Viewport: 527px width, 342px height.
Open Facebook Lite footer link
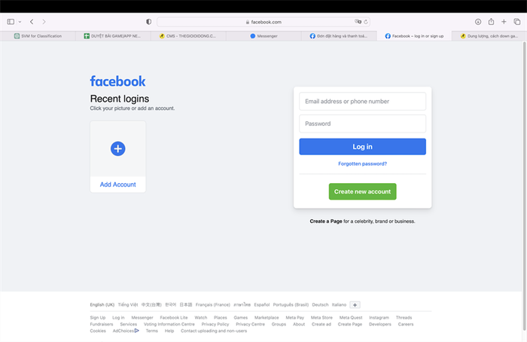click(x=174, y=317)
